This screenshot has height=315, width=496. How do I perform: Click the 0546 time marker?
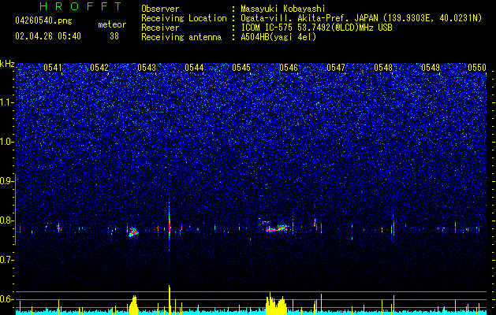point(289,68)
